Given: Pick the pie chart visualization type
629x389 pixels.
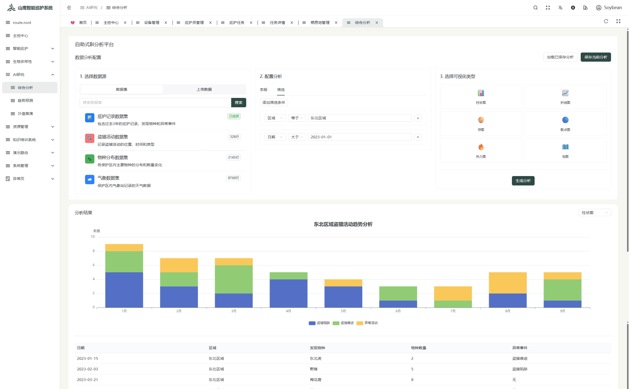Looking at the screenshot, I should 480,120.
